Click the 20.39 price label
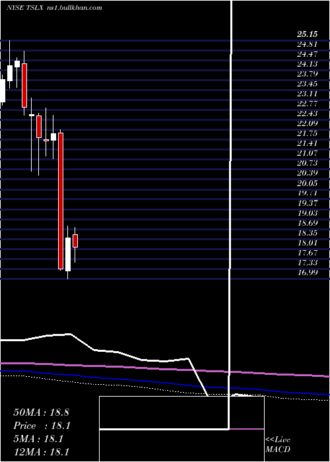 [x=307, y=174]
